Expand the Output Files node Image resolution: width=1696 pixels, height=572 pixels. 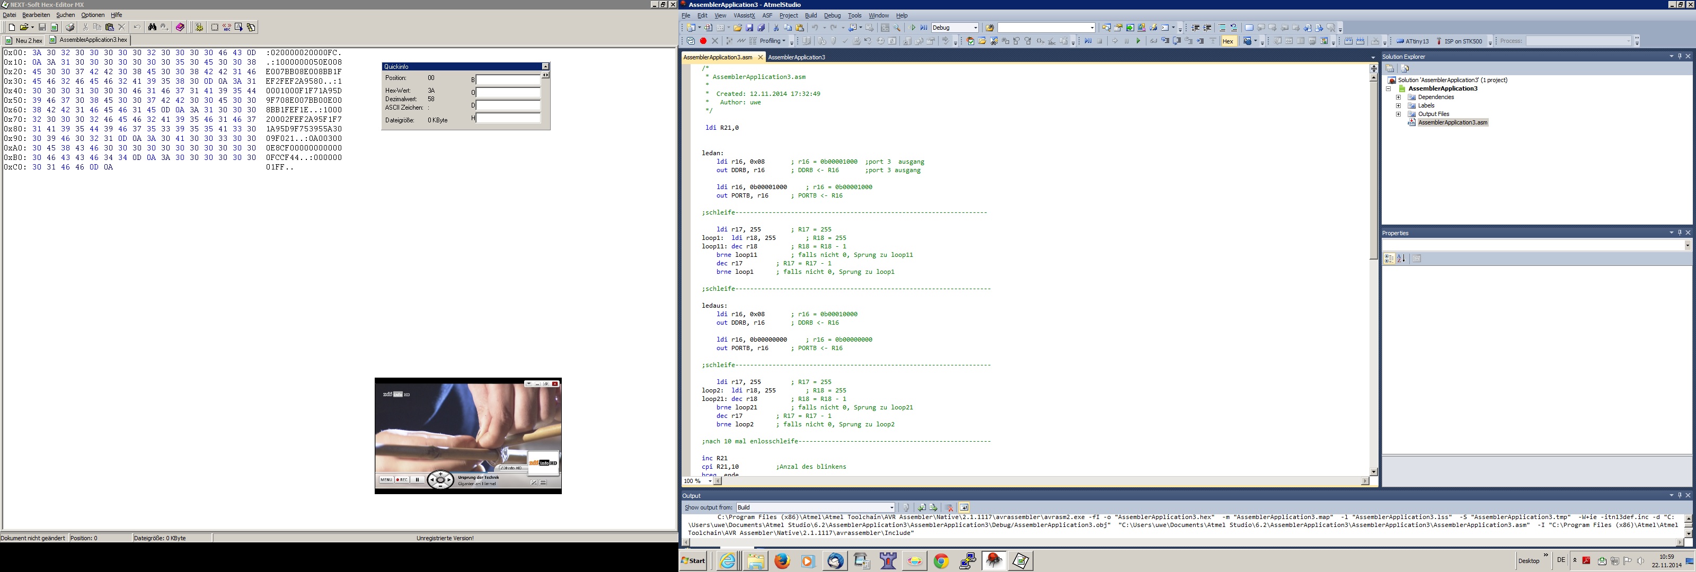pyautogui.click(x=1399, y=114)
